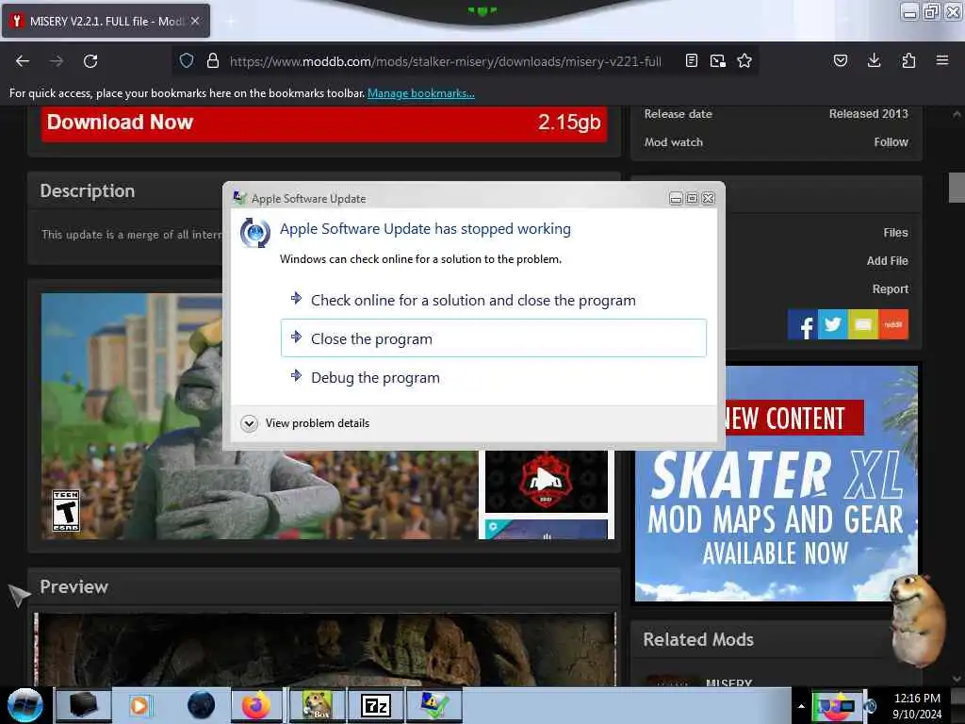Share the mod on Reddit
The width and height of the screenshot is (965, 724).
(893, 324)
